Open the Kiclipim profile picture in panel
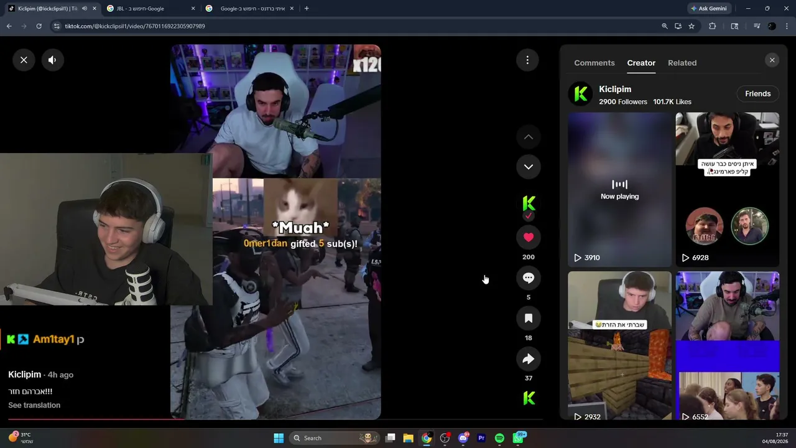Viewport: 796px width, 448px height. click(x=580, y=94)
